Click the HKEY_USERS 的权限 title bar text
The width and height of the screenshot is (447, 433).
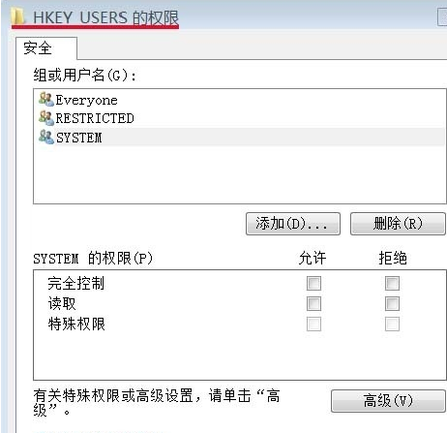pos(105,17)
